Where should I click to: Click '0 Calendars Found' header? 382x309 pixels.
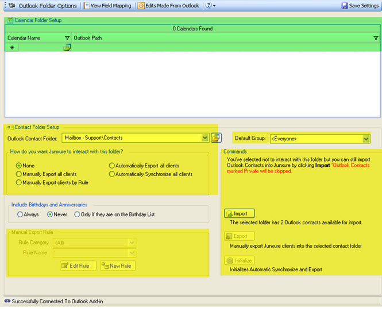click(192, 29)
